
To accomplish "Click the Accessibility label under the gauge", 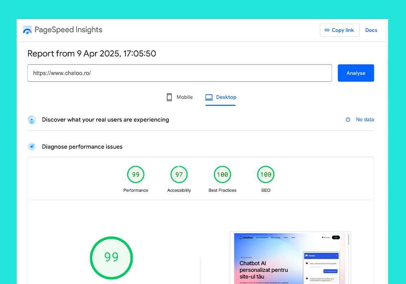I will pyautogui.click(x=179, y=190).
